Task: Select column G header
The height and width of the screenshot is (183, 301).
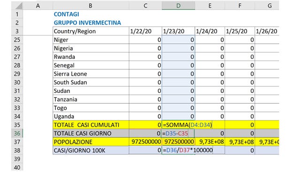Action: (x=267, y=6)
